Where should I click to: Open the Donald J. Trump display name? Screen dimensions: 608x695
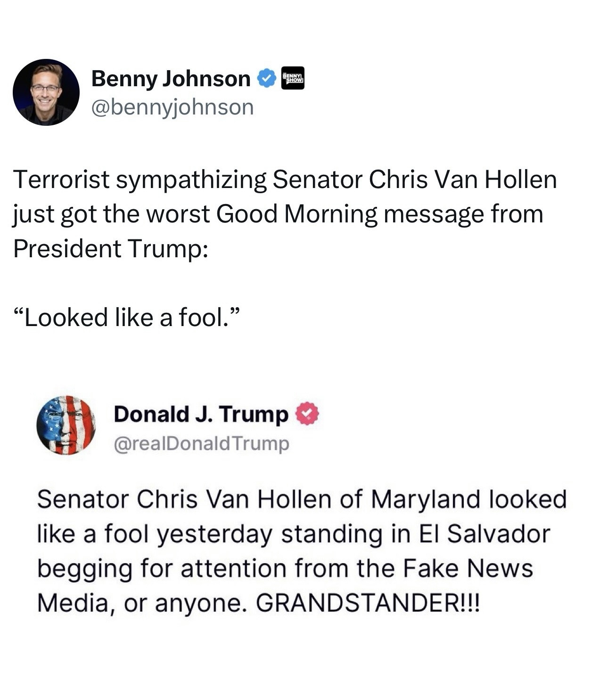pos(201,414)
